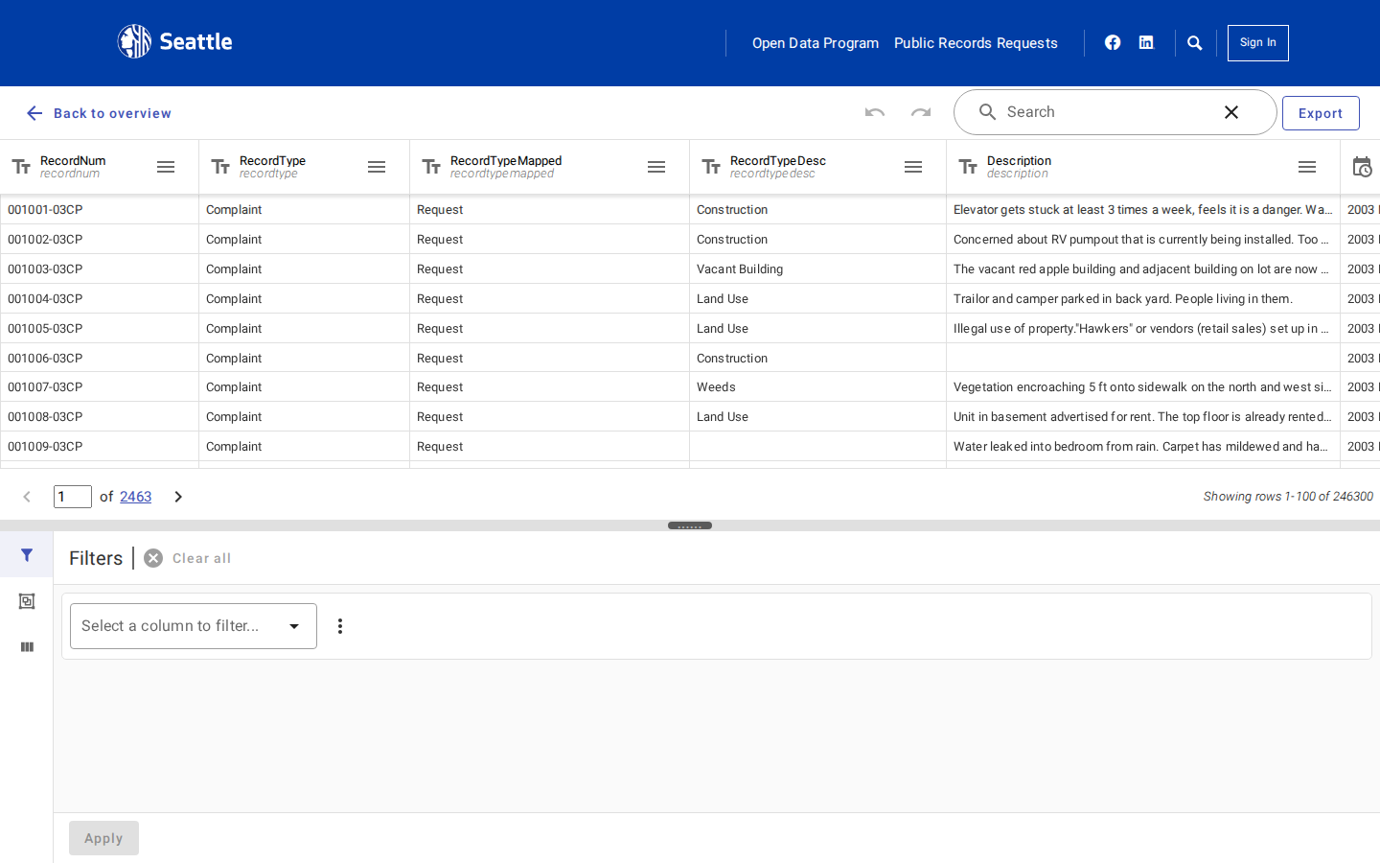Go to previous page arrow
The width and height of the screenshot is (1380, 863).
27,497
